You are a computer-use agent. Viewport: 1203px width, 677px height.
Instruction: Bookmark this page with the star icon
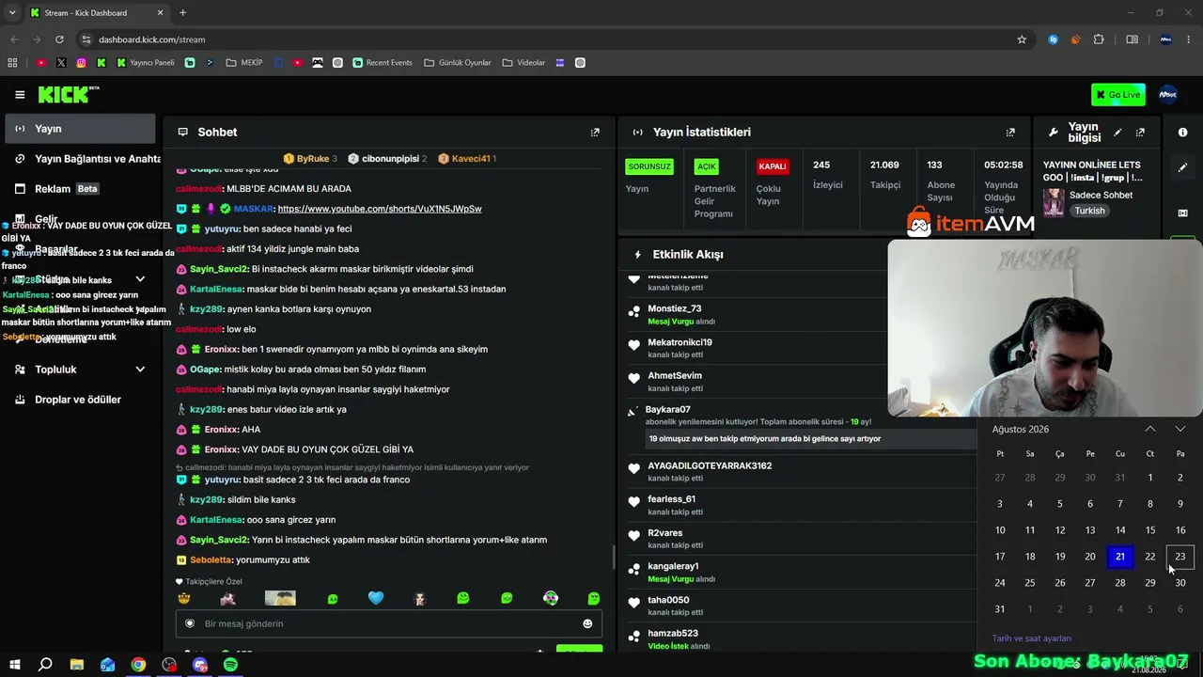coord(1022,39)
